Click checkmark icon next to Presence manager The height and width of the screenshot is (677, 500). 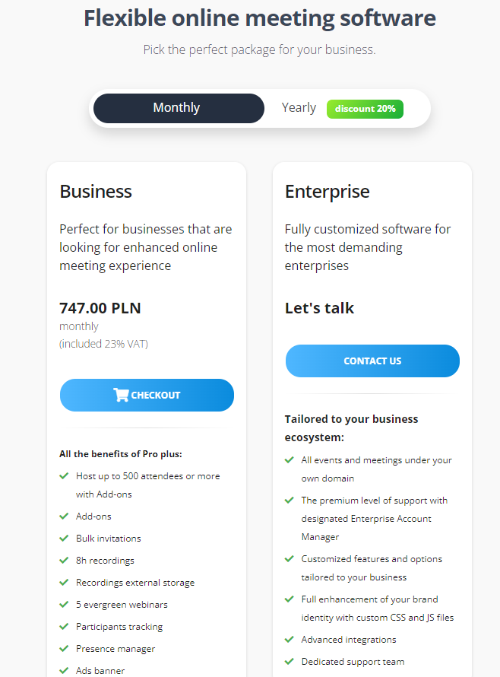[x=64, y=649]
